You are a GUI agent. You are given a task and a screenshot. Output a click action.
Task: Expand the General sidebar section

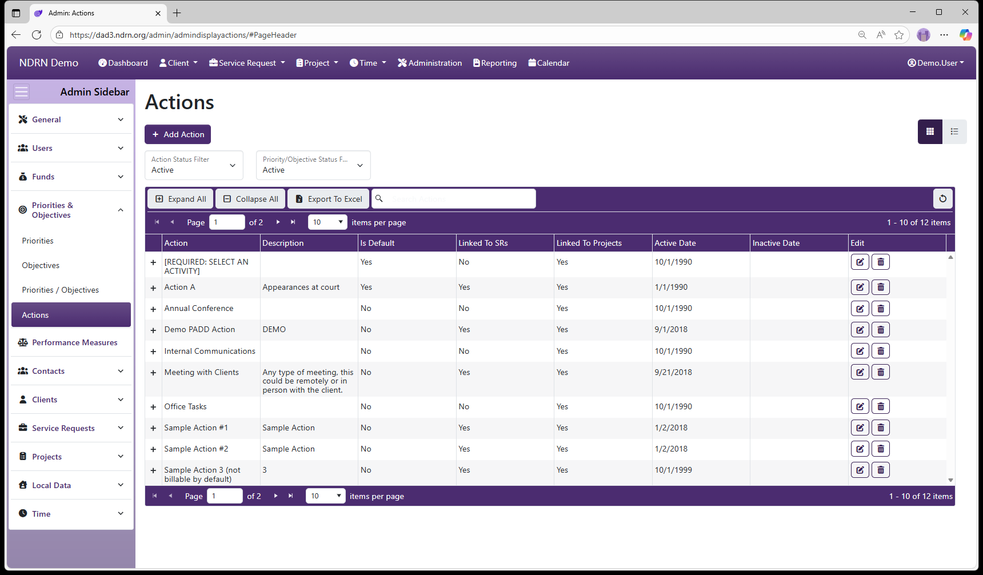(x=71, y=119)
